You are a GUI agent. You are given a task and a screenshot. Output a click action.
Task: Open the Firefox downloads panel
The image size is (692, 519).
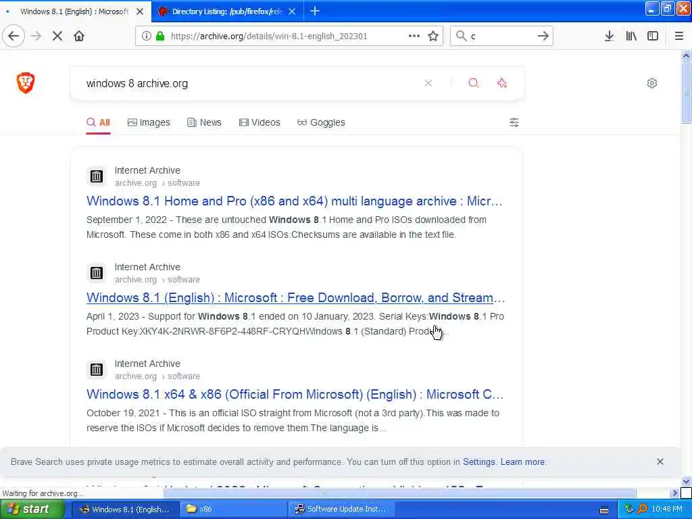[x=609, y=36]
